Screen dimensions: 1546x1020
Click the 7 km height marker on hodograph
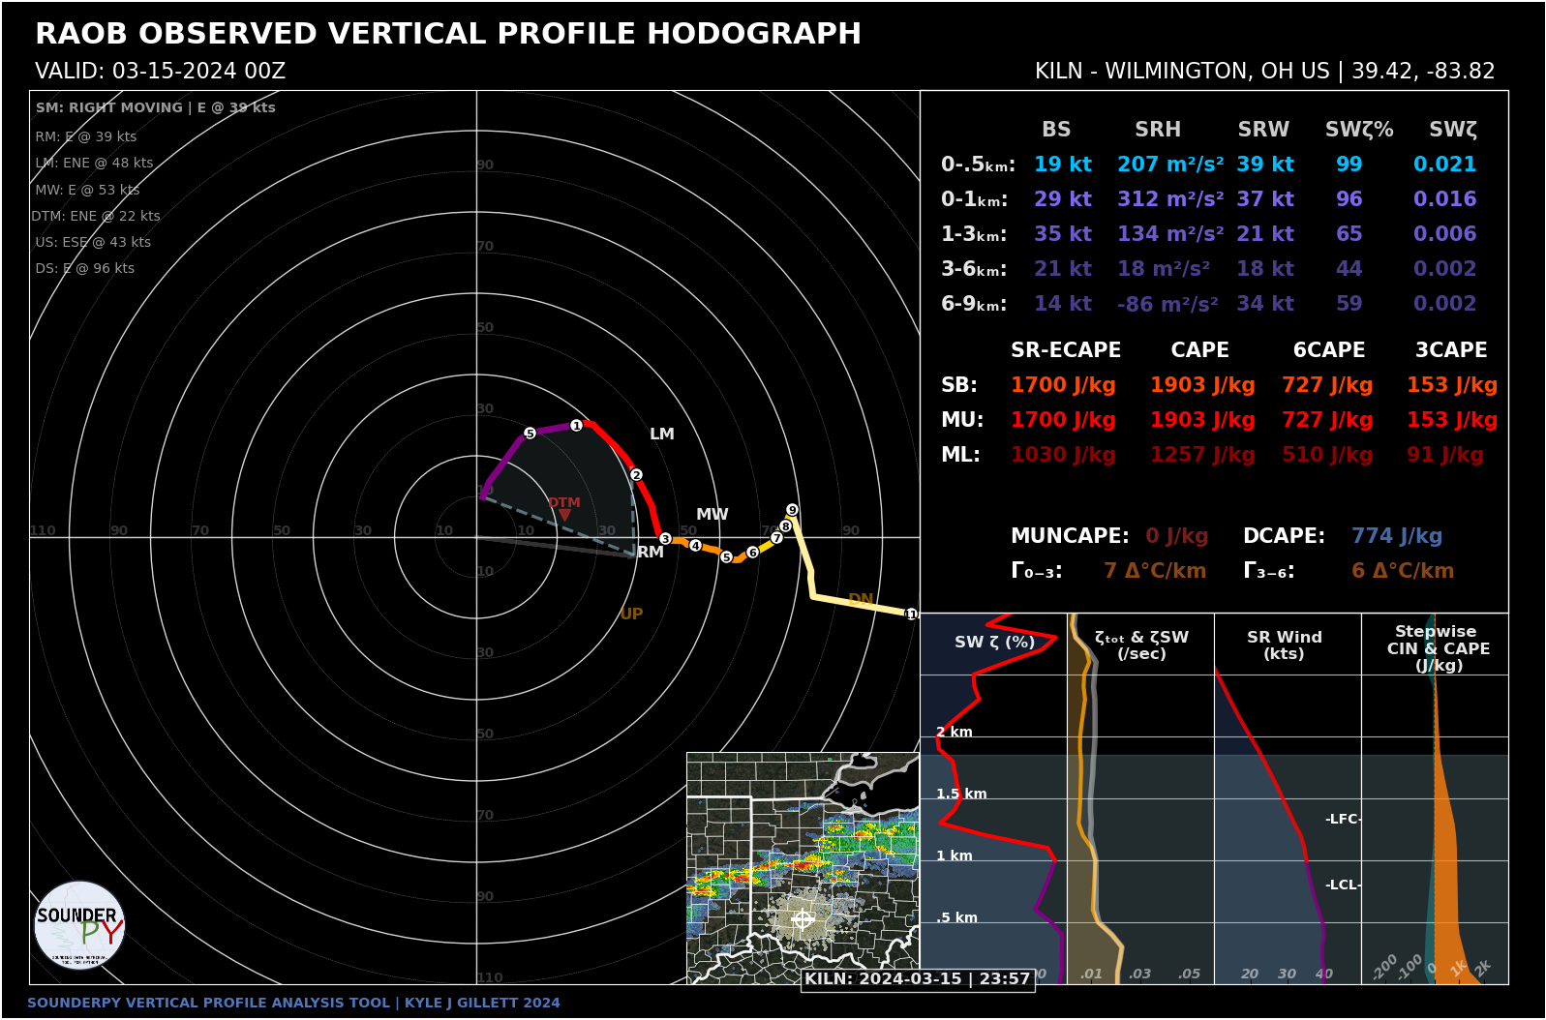[x=776, y=538]
